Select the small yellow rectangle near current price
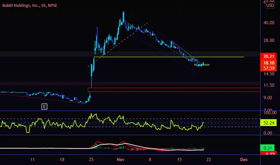The width and height of the screenshot is (280, 165). (x=202, y=65)
